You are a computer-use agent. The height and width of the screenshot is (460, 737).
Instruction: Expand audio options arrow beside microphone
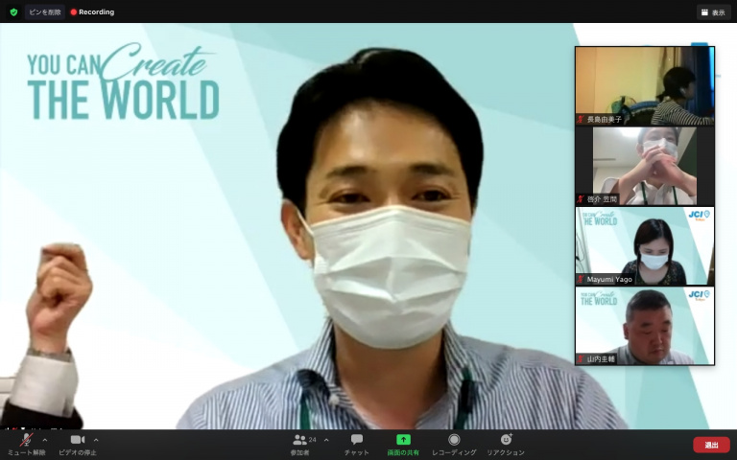click(44, 440)
